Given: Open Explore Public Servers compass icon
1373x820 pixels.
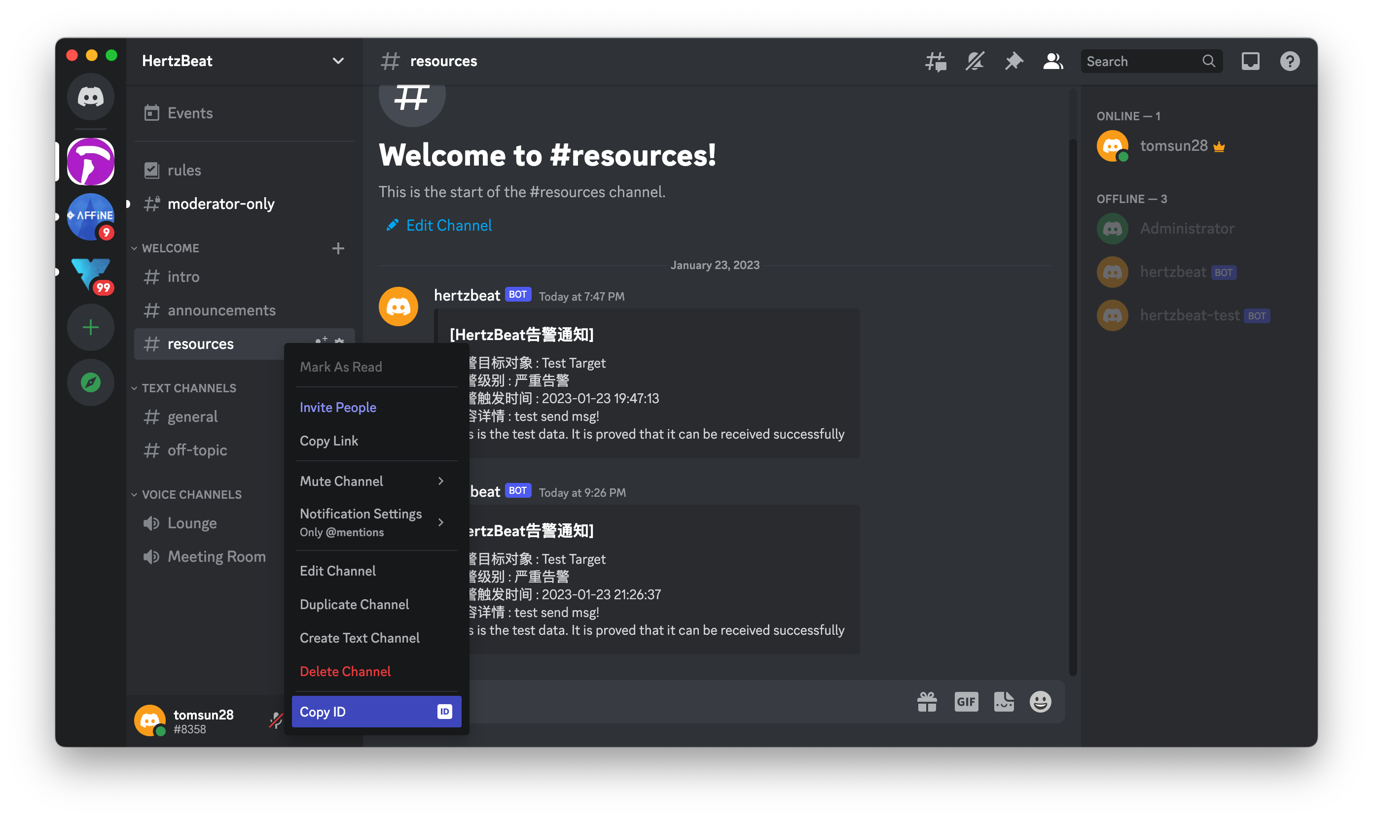Looking at the screenshot, I should click(91, 382).
